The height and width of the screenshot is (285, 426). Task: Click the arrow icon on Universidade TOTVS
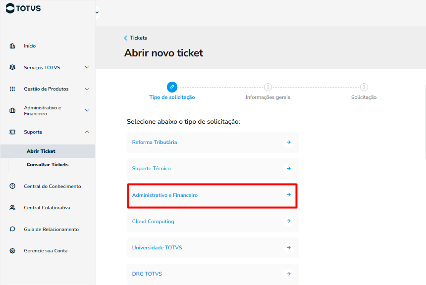pos(289,247)
